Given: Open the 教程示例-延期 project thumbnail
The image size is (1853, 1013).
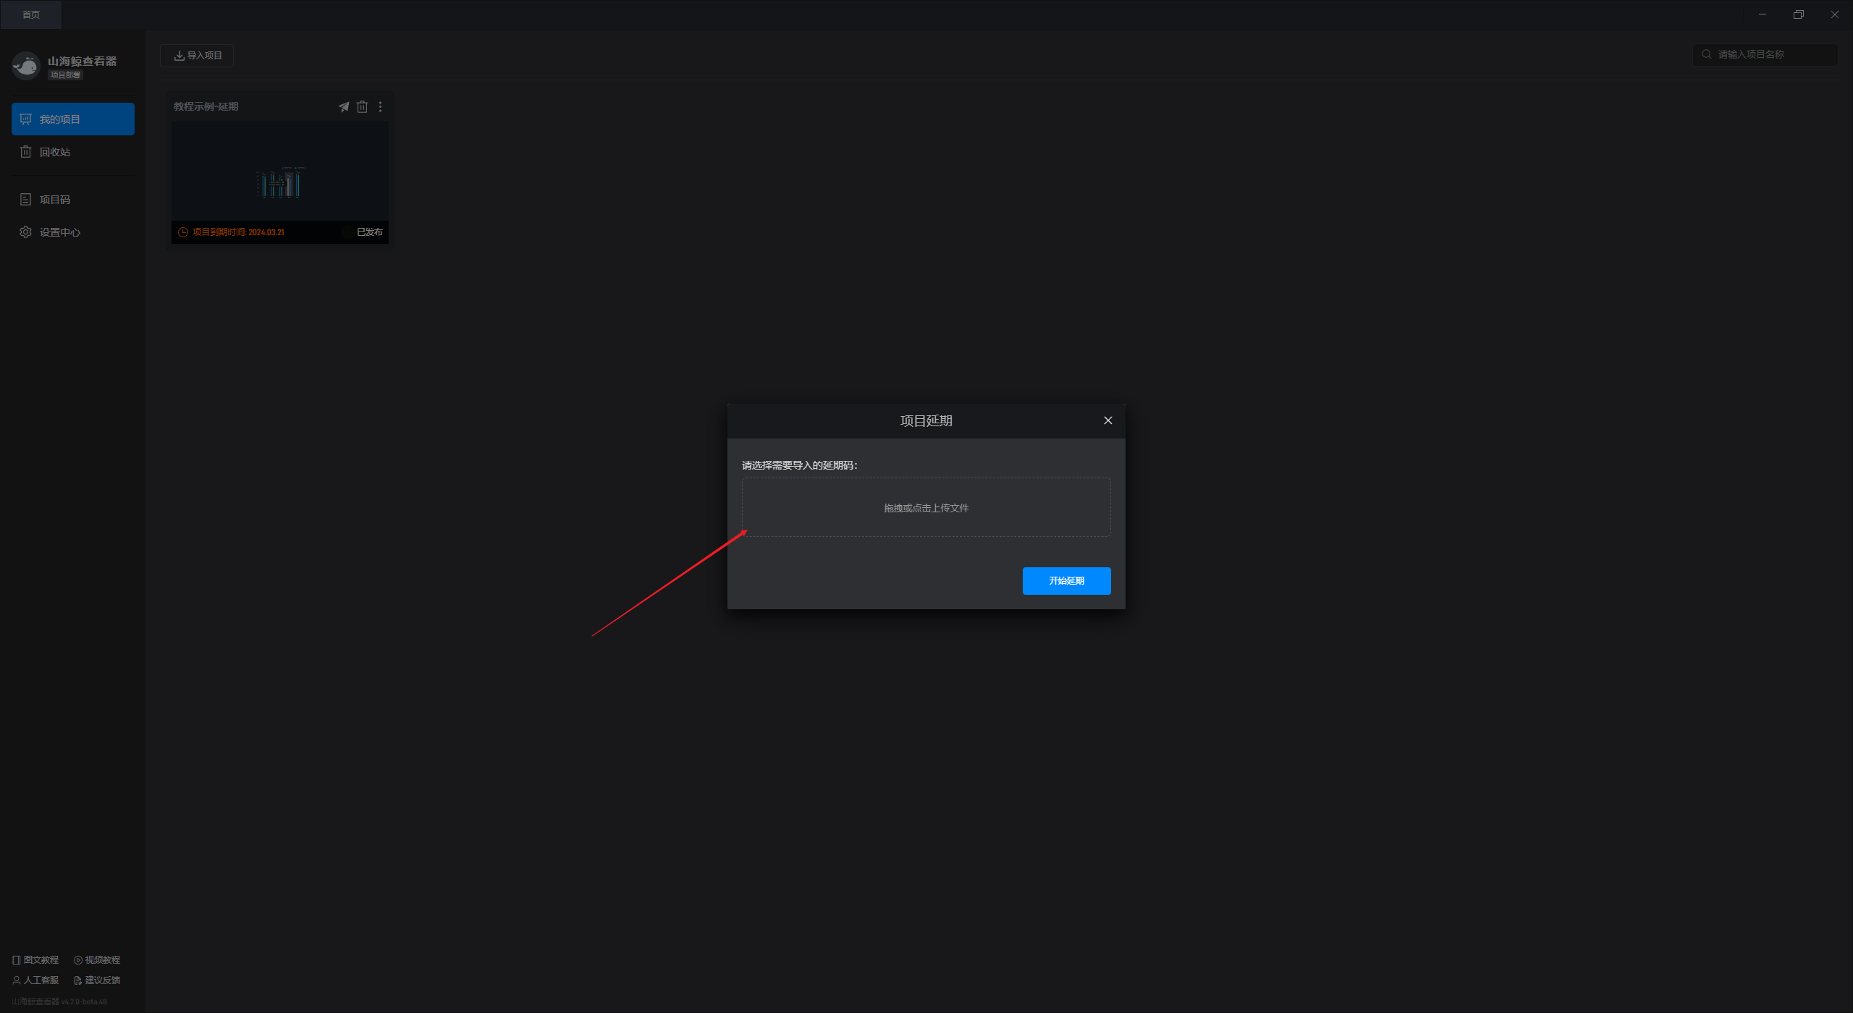Looking at the screenshot, I should [279, 171].
